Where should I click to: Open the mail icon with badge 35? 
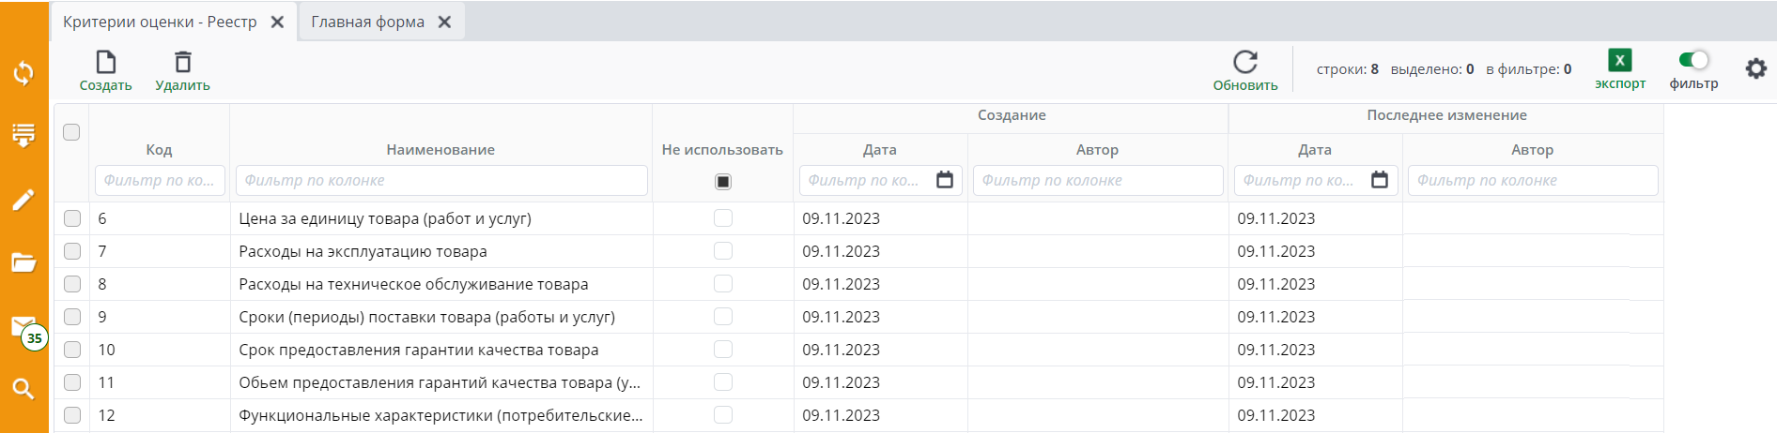pyautogui.click(x=23, y=326)
